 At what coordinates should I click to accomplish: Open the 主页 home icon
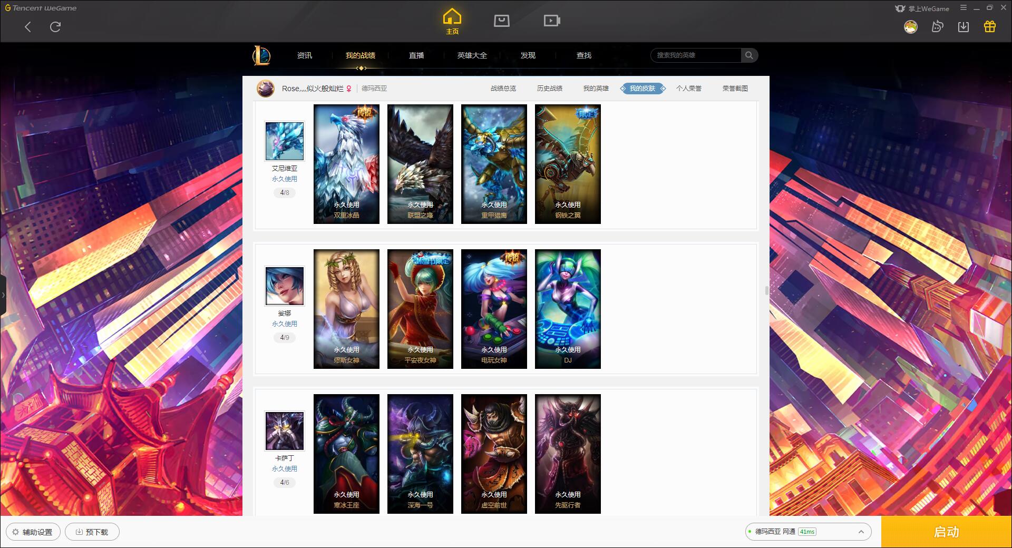pos(452,22)
